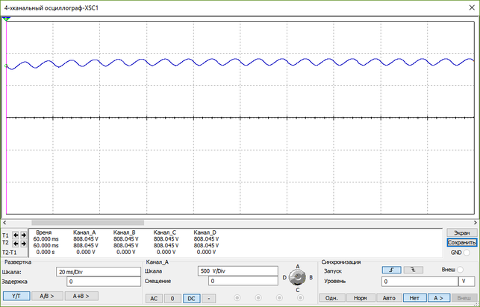Screen dimensions: 480x307
Task: Select channel D label on knob
Action: click(284, 277)
